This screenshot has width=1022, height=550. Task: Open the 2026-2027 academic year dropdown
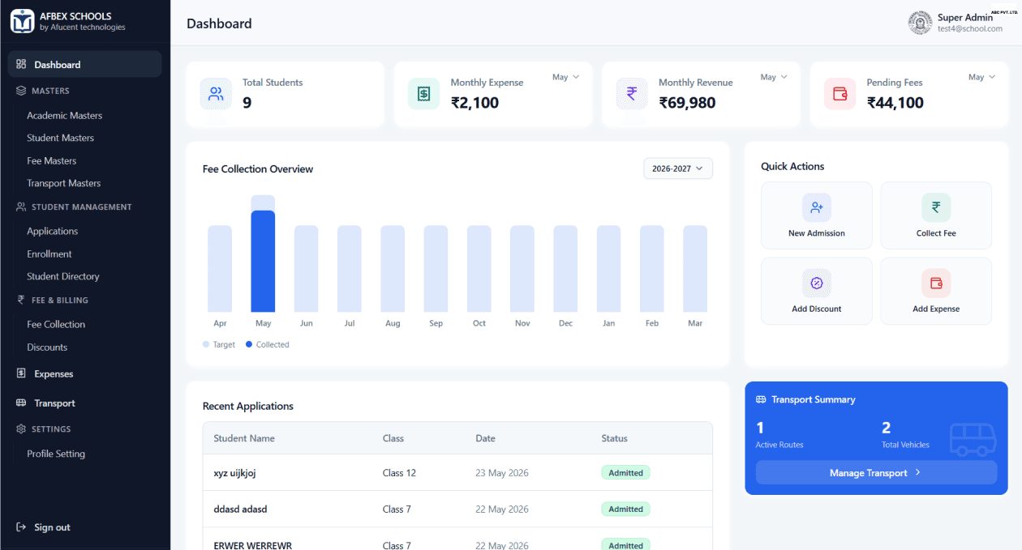(678, 168)
